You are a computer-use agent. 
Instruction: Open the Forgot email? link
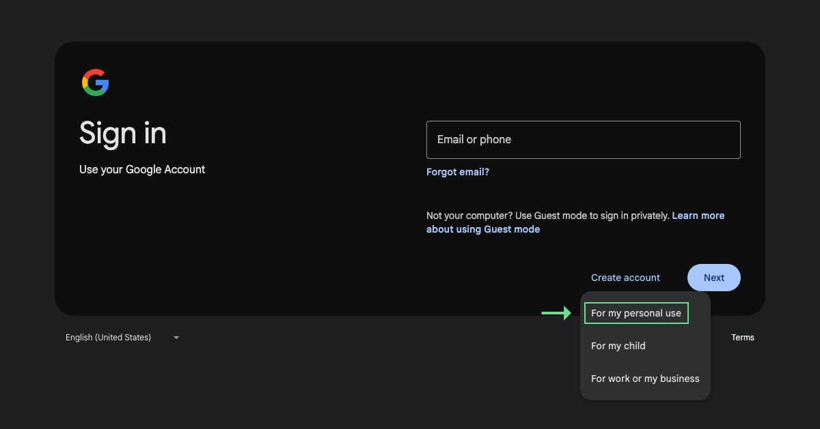(458, 172)
